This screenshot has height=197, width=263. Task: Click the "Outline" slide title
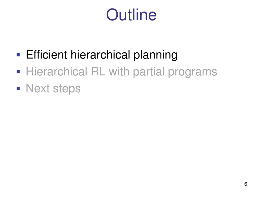tap(131, 15)
